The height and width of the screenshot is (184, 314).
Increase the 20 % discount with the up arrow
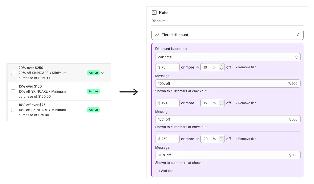[221, 137]
